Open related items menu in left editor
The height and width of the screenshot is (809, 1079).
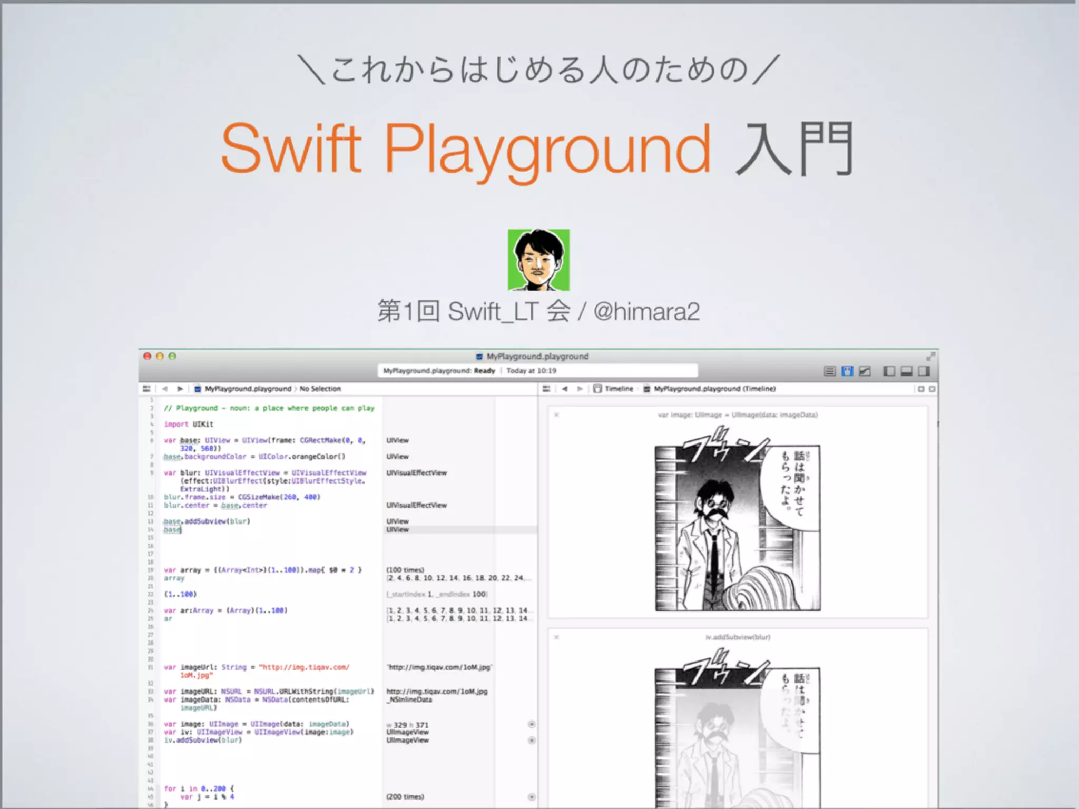tap(146, 389)
